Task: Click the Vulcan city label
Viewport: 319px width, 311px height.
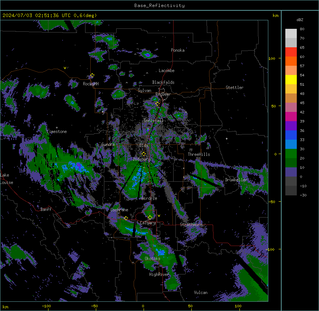Action: pyautogui.click(x=201, y=293)
